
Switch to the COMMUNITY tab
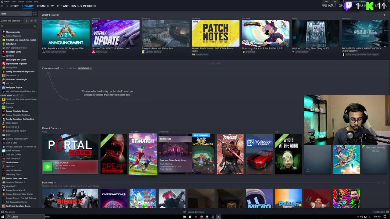pos(45,6)
